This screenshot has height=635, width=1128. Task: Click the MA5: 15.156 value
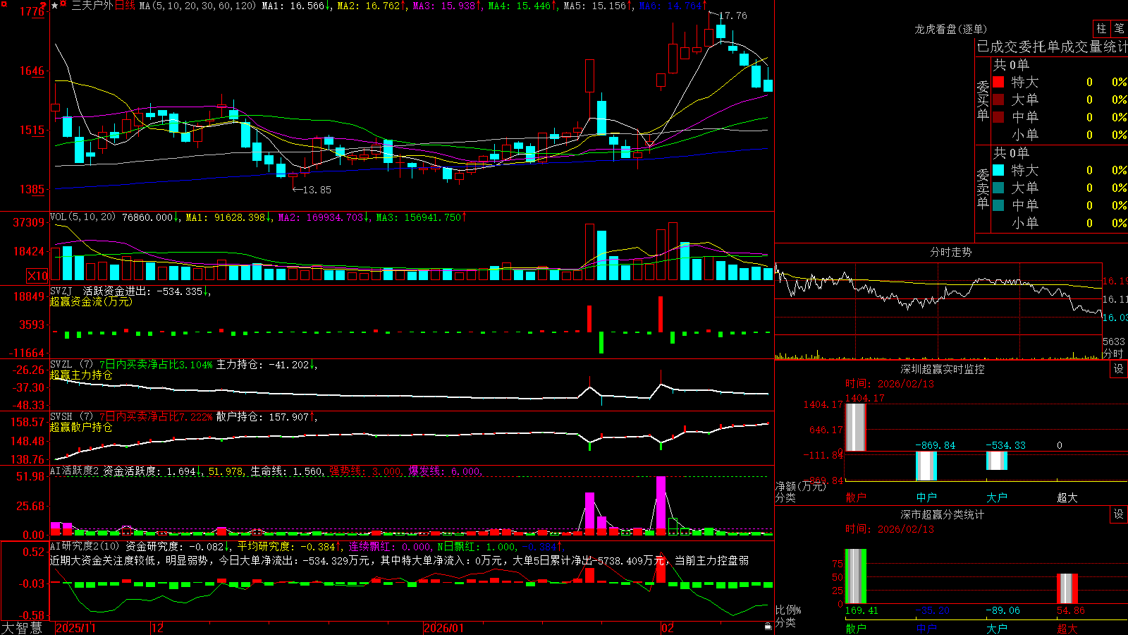click(x=595, y=6)
